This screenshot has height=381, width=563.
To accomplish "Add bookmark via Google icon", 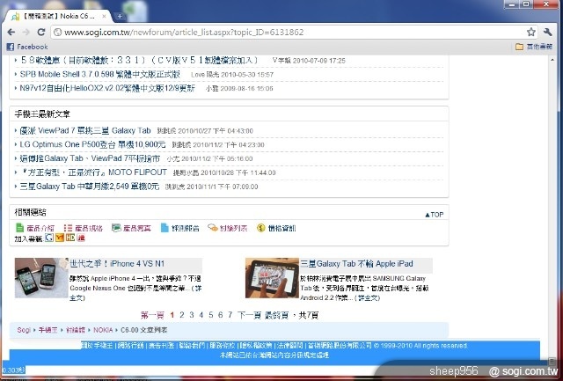I will (49, 238).
